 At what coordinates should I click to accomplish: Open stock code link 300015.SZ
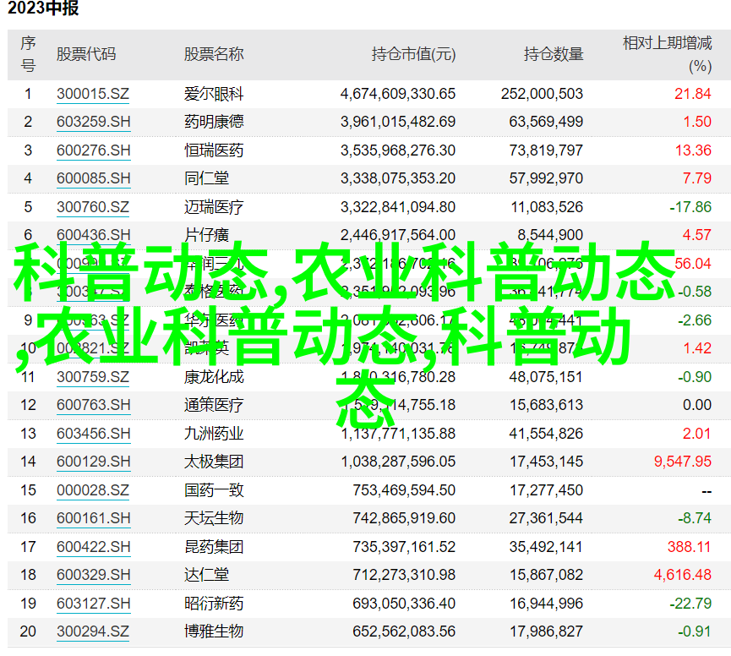(93, 94)
